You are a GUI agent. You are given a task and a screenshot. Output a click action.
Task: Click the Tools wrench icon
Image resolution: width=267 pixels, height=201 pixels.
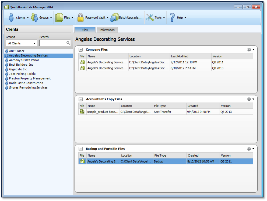pos(150,17)
